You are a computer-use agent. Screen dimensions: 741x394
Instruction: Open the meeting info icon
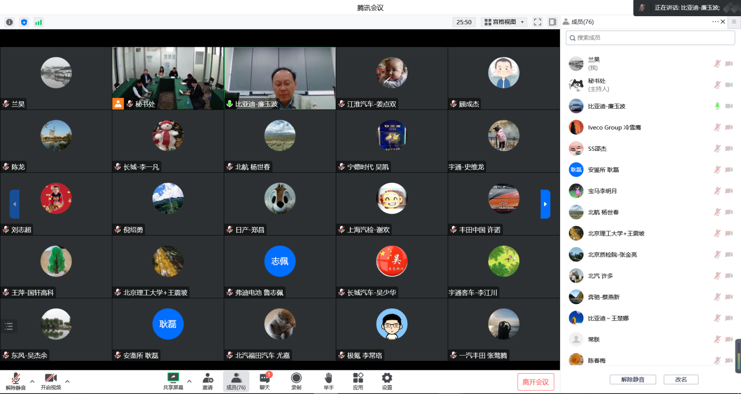9,22
